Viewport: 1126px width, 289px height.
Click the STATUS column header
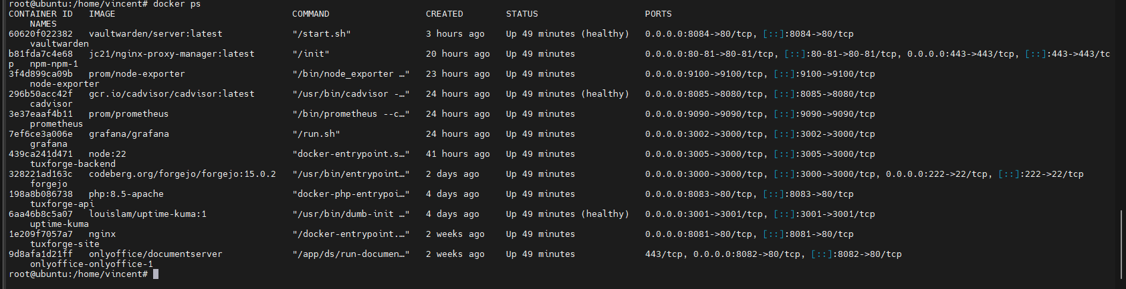[522, 14]
